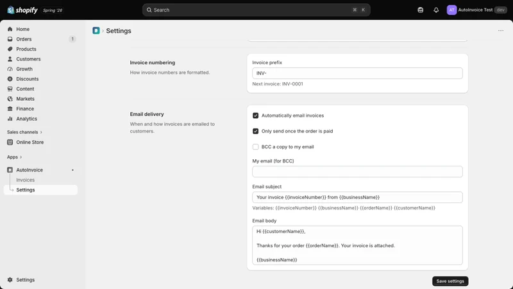Image resolution: width=513 pixels, height=289 pixels.
Task: Click the search bar at top
Action: click(x=256, y=10)
